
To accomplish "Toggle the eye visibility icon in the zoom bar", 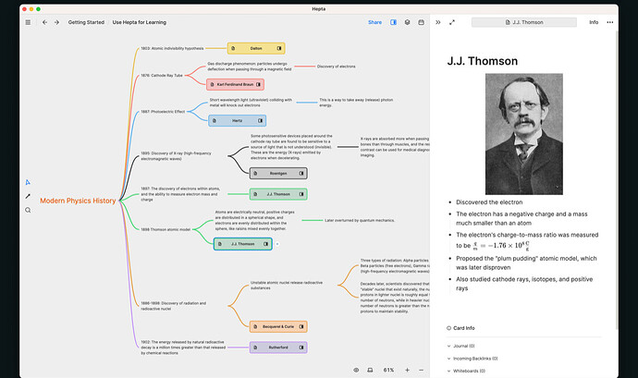I will [x=356, y=371].
